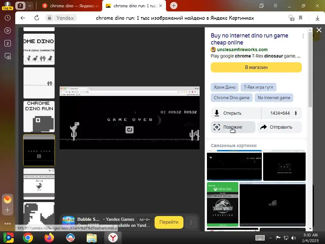The width and height of the screenshot is (325, 244).
Task: Open the main Game Over dino image
Action: (129, 118)
